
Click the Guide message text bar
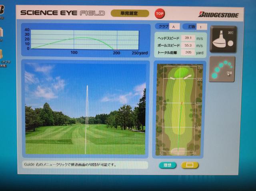click(85, 165)
